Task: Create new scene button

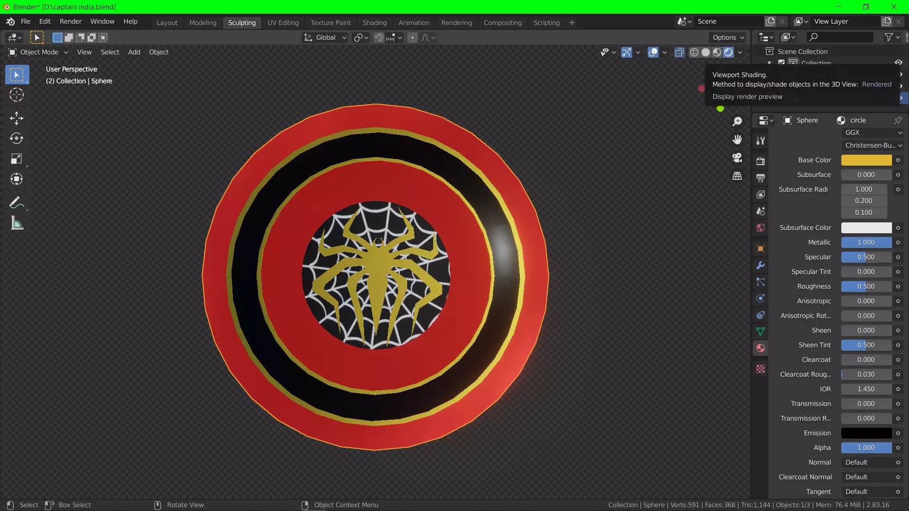Action: pyautogui.click(x=770, y=21)
